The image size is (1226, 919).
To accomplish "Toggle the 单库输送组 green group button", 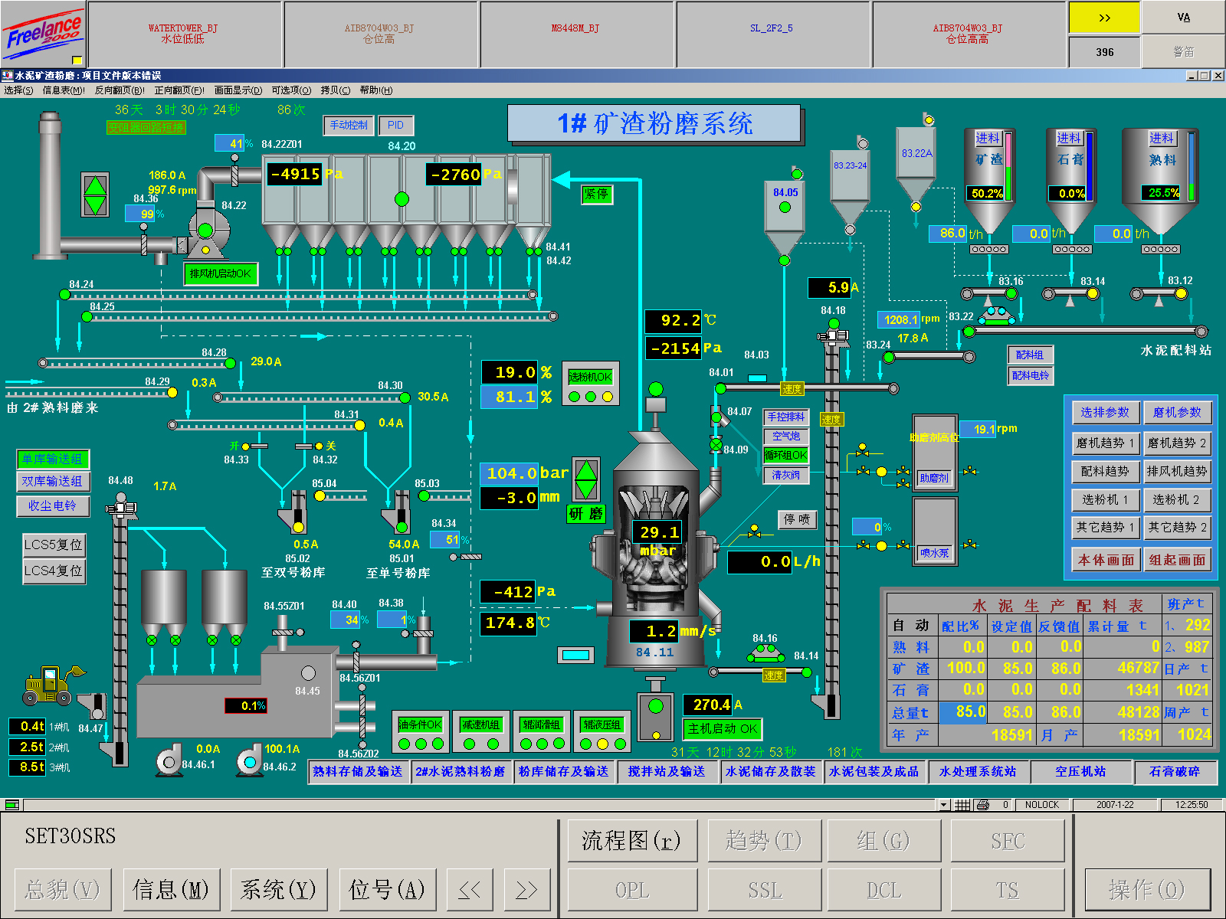I will (53, 459).
